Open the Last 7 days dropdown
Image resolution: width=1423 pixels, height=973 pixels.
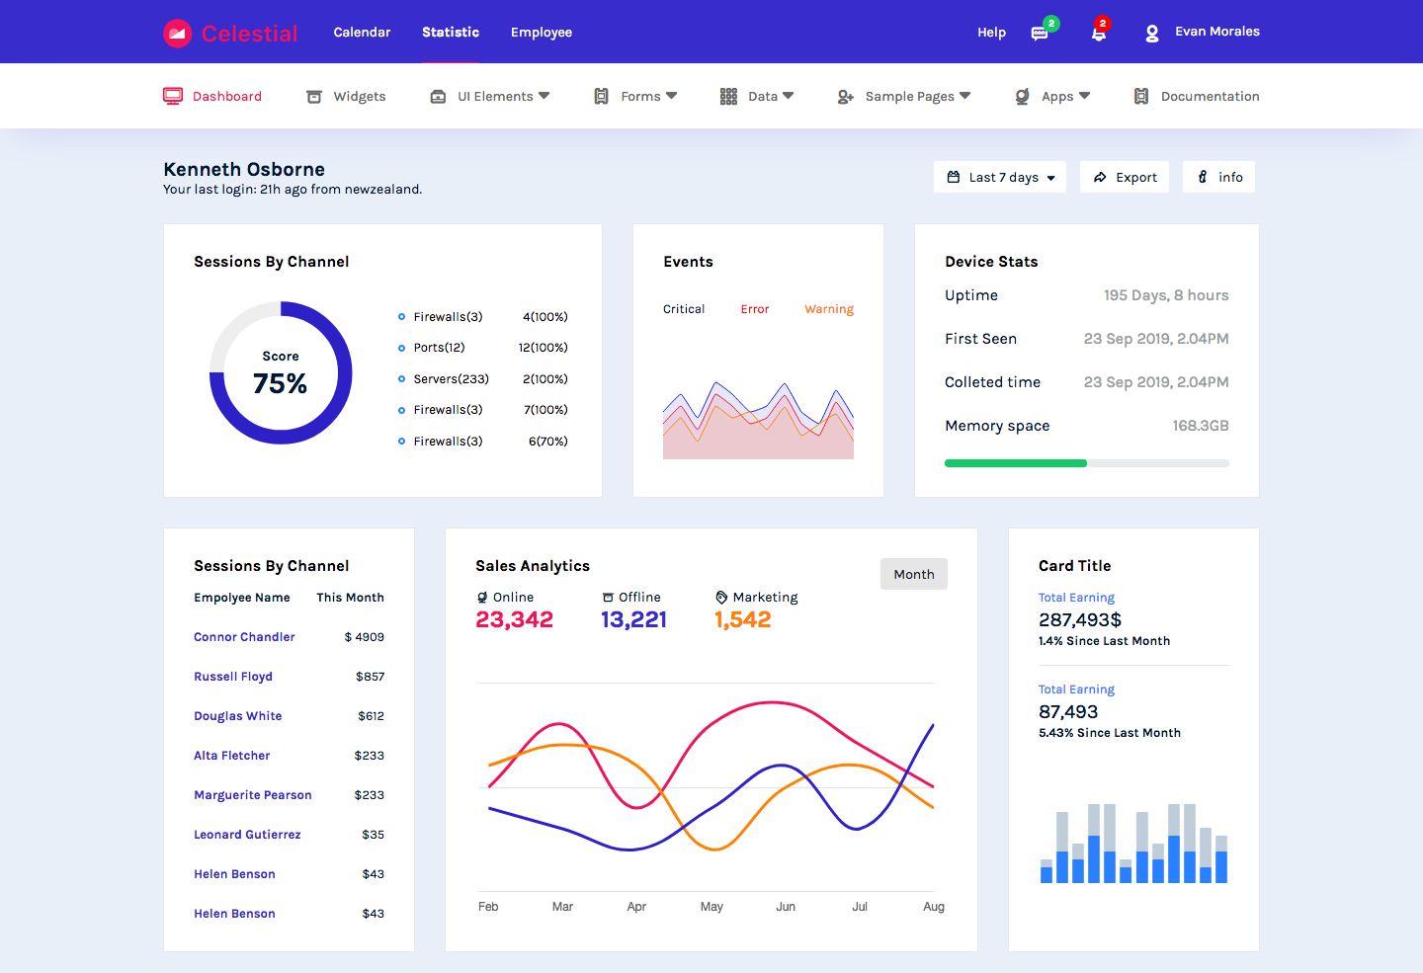click(x=1000, y=178)
